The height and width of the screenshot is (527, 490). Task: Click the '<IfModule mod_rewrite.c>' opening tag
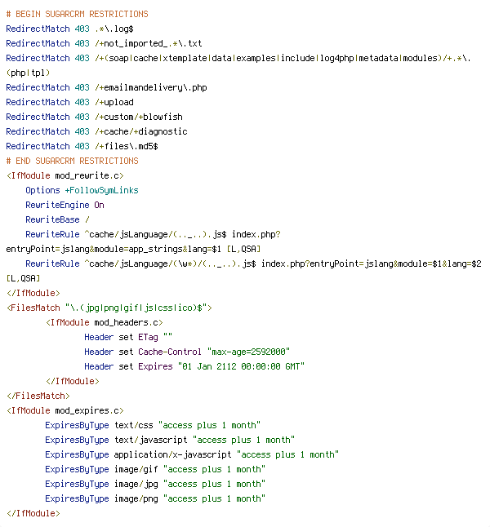(x=65, y=175)
